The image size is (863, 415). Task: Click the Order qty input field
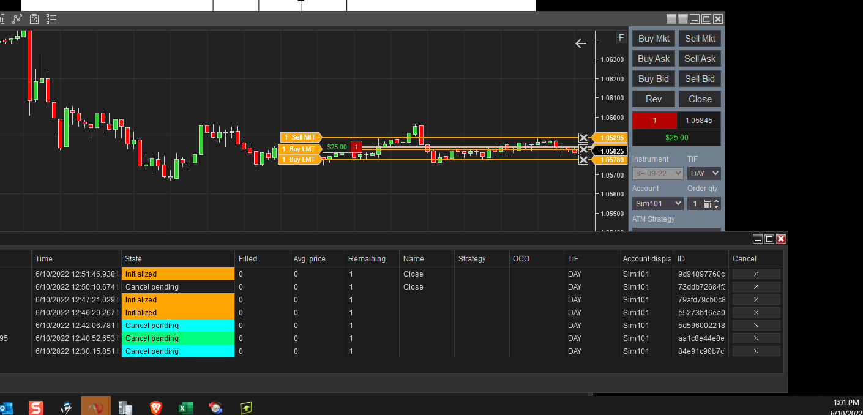(x=695, y=203)
